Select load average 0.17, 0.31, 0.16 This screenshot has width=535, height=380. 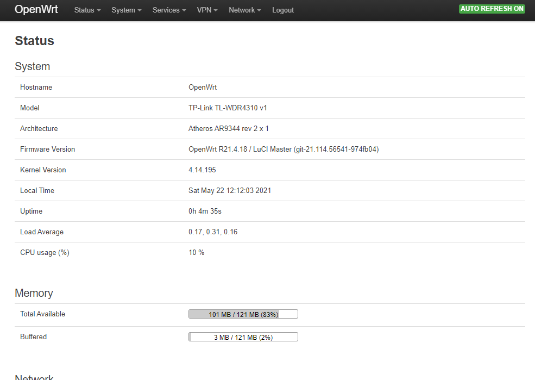pos(213,232)
